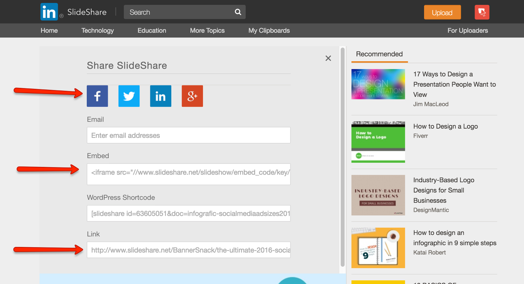
Task: Click the search magnifier icon
Action: tap(238, 12)
